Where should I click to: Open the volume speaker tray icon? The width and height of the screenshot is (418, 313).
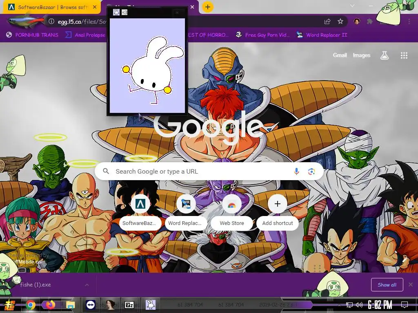coord(359,305)
